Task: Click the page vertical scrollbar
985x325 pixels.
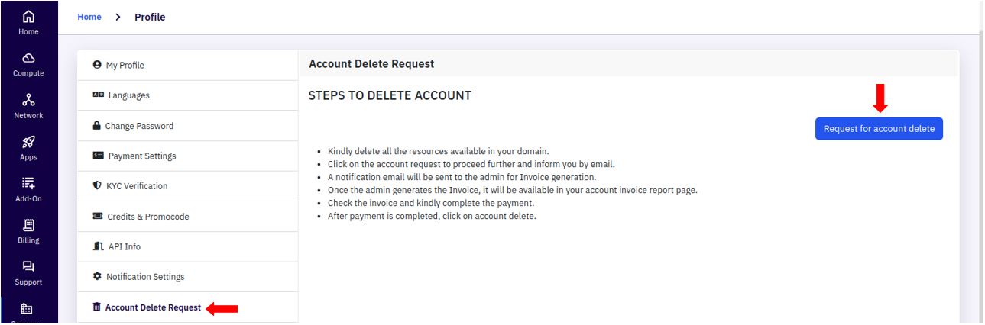Action: 981,162
